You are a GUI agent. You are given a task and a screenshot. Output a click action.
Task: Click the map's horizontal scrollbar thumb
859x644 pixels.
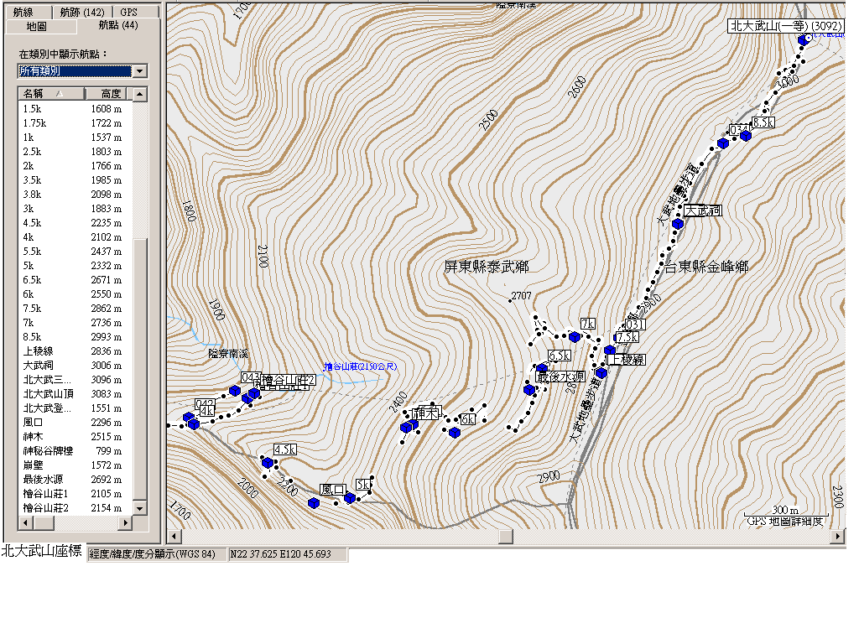click(506, 536)
